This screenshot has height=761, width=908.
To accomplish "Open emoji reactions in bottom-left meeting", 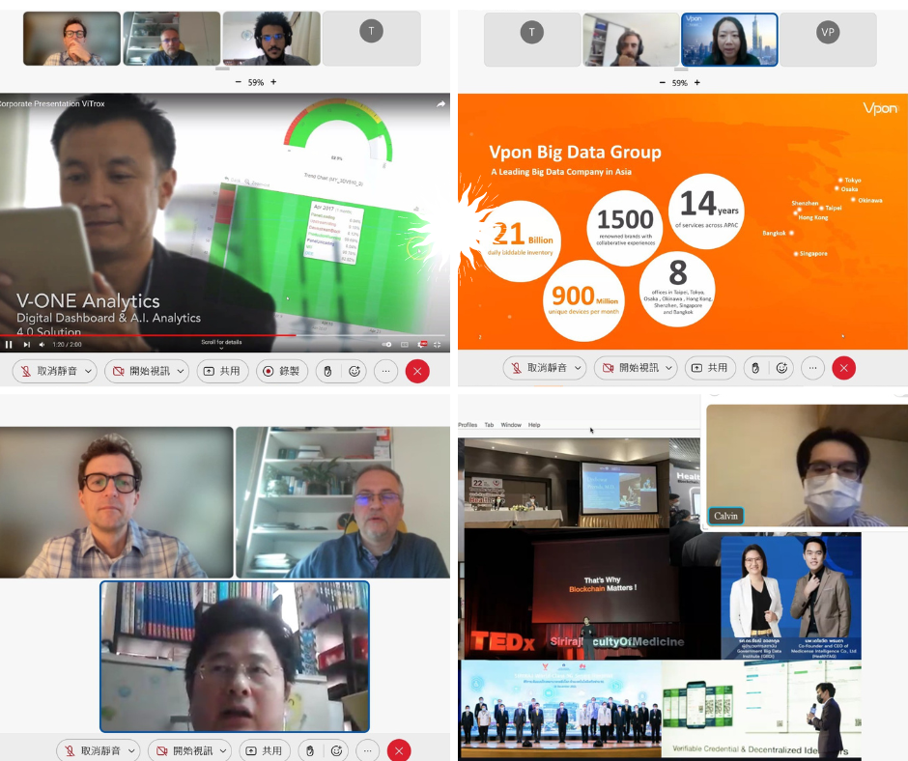I will pyautogui.click(x=336, y=750).
